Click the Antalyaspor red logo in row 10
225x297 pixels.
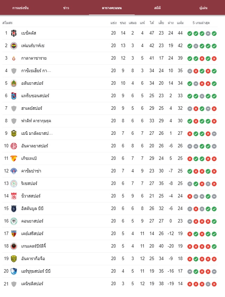[14, 146]
